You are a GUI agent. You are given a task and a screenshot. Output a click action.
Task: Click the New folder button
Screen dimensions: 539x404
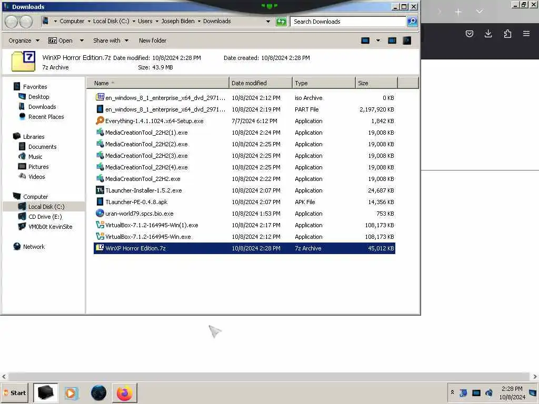pos(153,41)
